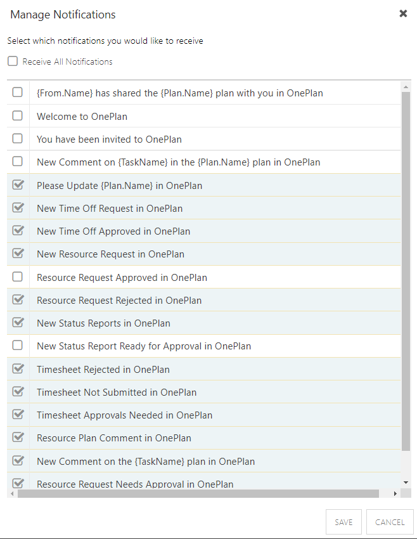The height and width of the screenshot is (539, 417).
Task: Uncheck Resource Plan Comment in OnePlan
Action: [18, 438]
